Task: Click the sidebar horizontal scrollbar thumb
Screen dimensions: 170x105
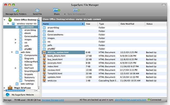Action: 15,90
